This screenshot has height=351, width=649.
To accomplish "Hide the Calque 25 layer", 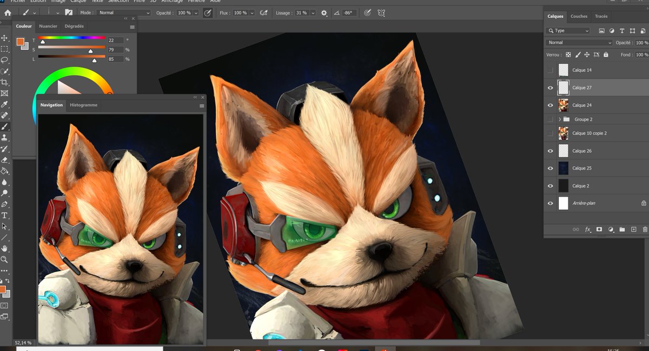I will (550, 168).
